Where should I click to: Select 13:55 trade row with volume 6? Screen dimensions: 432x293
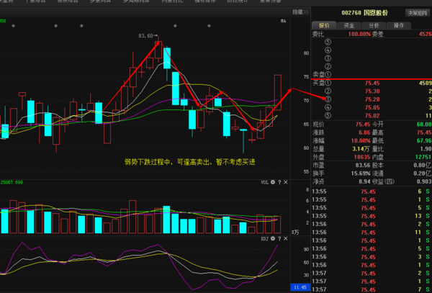coord(372,191)
